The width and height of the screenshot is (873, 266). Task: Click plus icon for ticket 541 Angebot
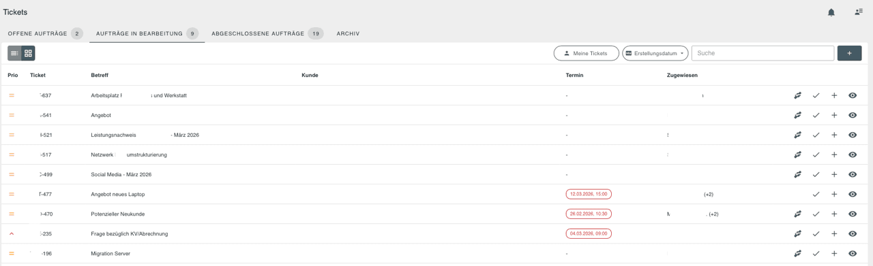834,116
